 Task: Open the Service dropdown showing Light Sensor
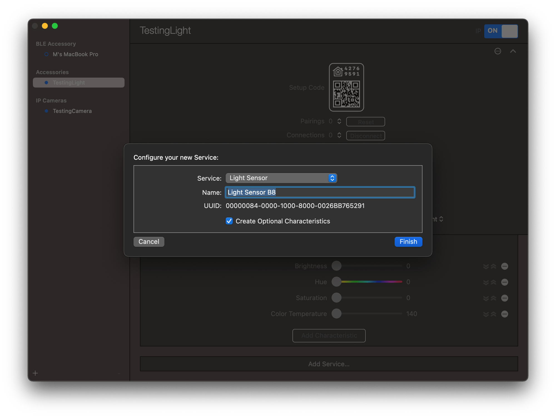[x=281, y=178]
